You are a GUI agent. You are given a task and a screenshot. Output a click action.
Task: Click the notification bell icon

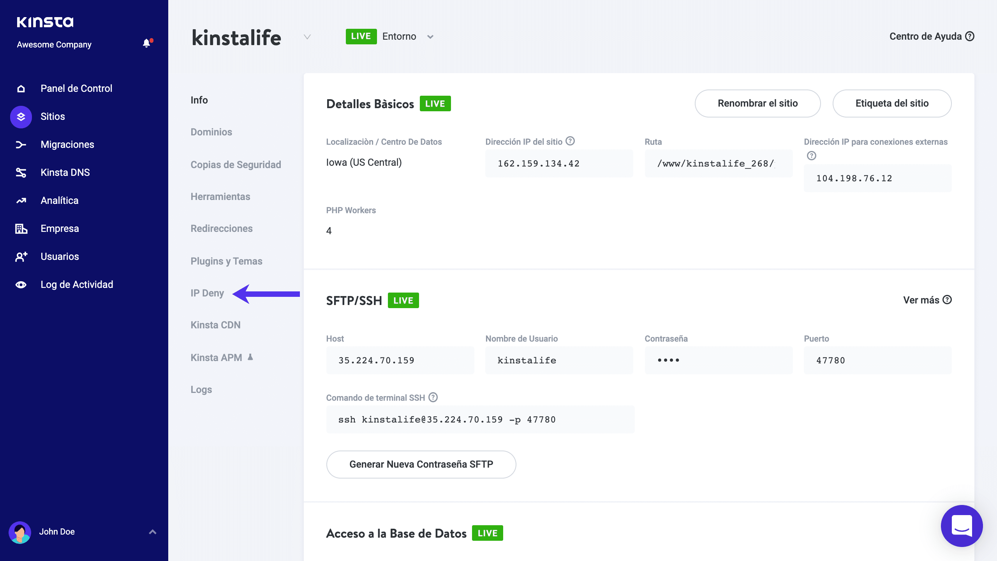[x=146, y=43]
